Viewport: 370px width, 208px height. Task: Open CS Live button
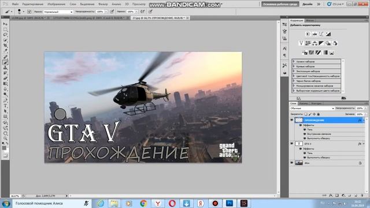335,4
